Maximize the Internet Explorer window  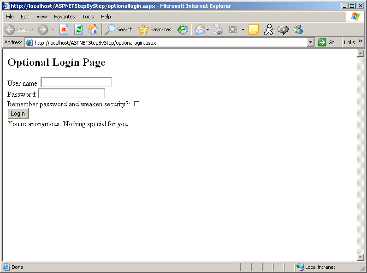tap(352, 6)
